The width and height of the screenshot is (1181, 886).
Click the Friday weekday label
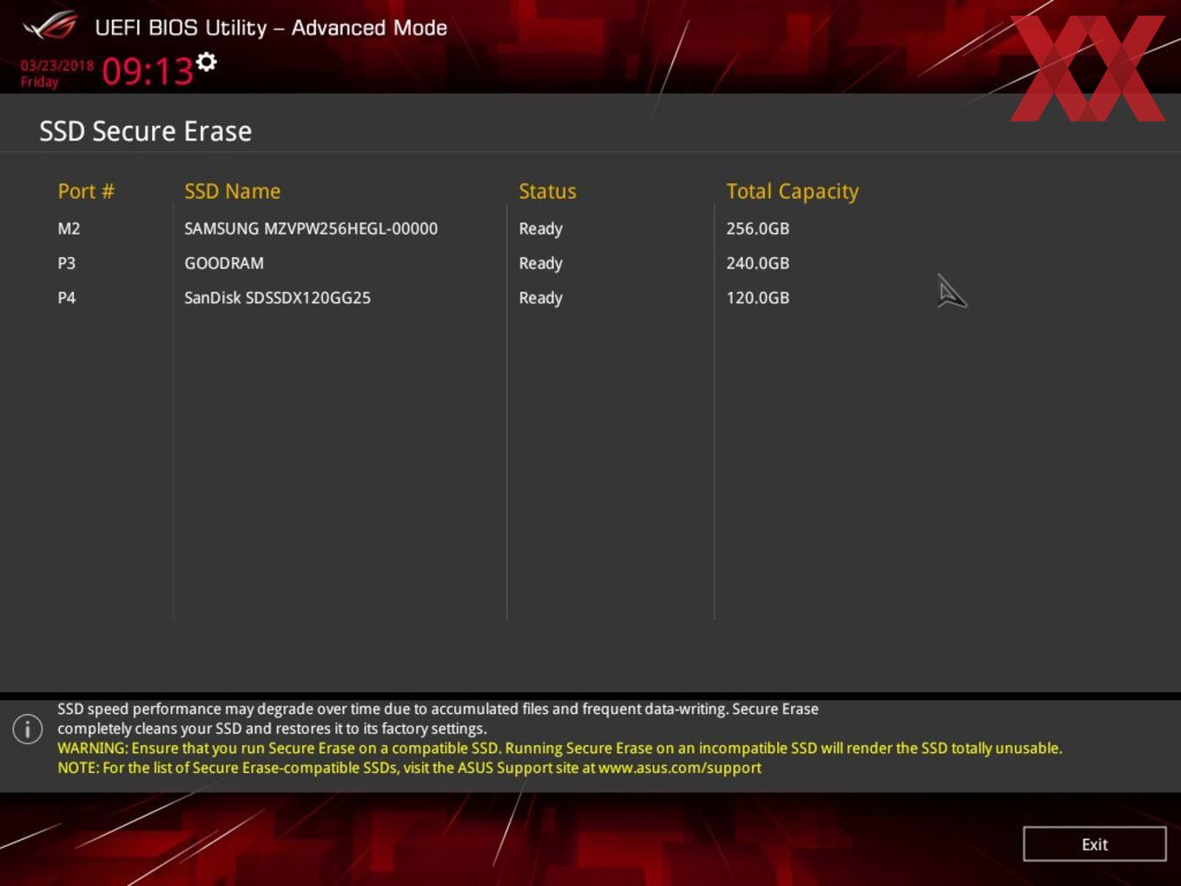pos(39,82)
